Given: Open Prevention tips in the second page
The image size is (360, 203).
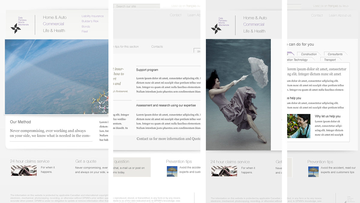Looking at the screenshot, I should 179,161.
